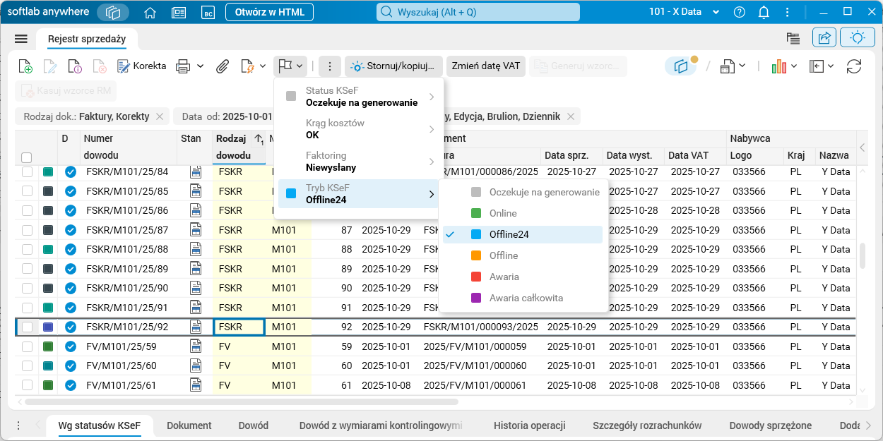Open the toolbar more-options dots button
Image resolution: width=883 pixels, height=441 pixels.
tap(328, 66)
